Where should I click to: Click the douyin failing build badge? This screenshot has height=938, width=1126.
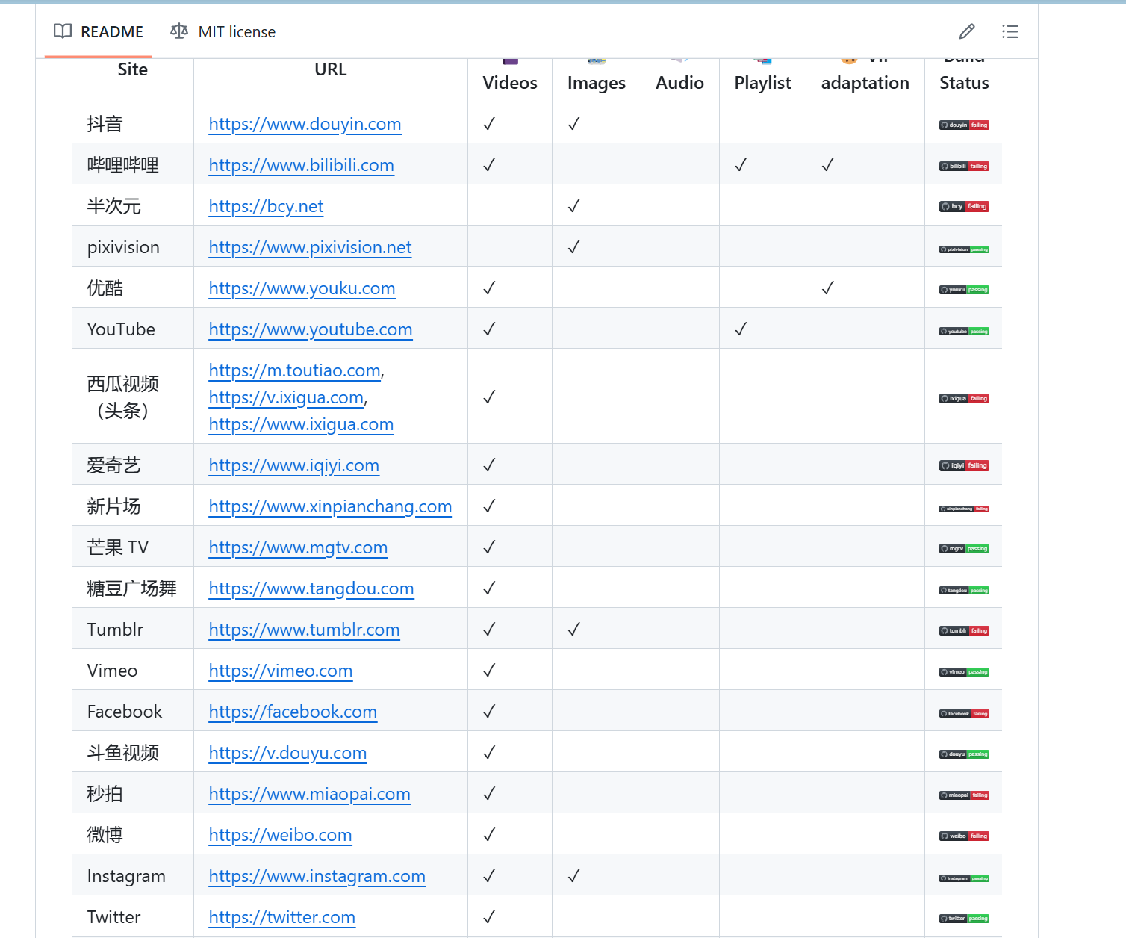964,125
